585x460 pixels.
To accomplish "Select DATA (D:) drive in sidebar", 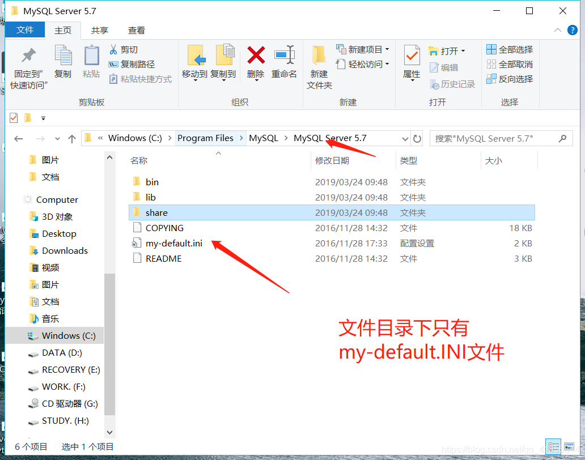I will point(62,352).
